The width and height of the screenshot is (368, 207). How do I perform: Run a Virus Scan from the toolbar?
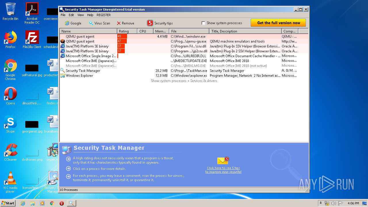click(99, 23)
